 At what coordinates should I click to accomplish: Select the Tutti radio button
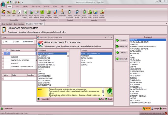click(x=4, y=42)
